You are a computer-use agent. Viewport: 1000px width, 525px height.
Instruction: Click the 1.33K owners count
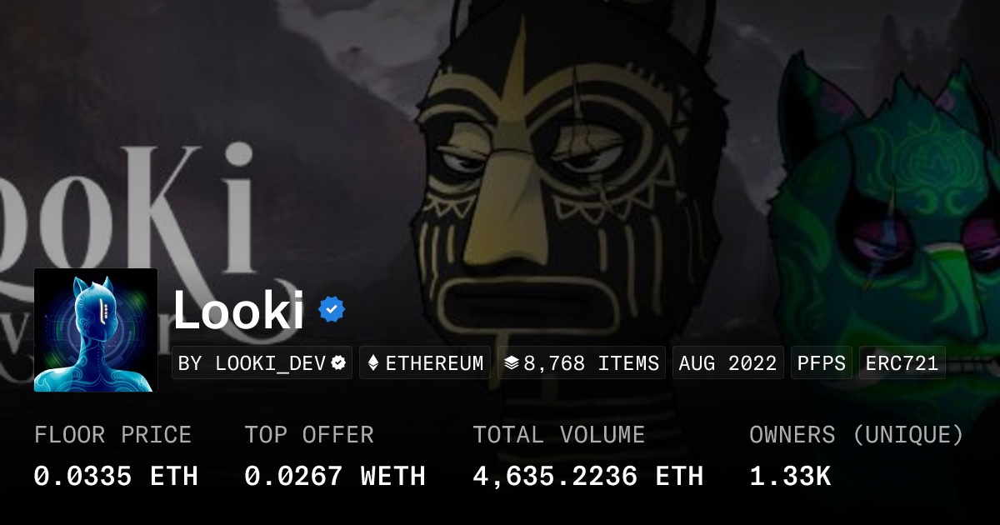[x=790, y=476]
